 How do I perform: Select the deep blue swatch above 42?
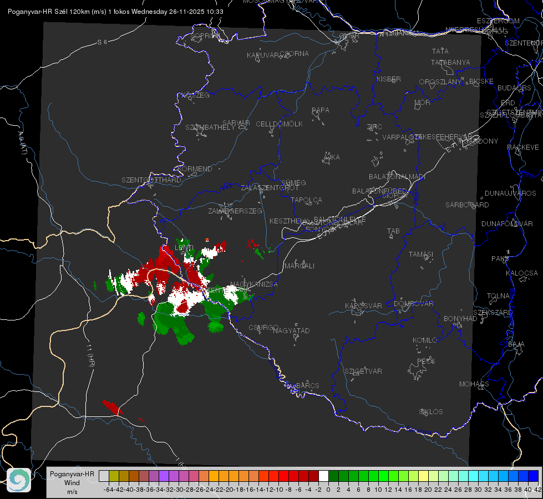[x=533, y=476]
